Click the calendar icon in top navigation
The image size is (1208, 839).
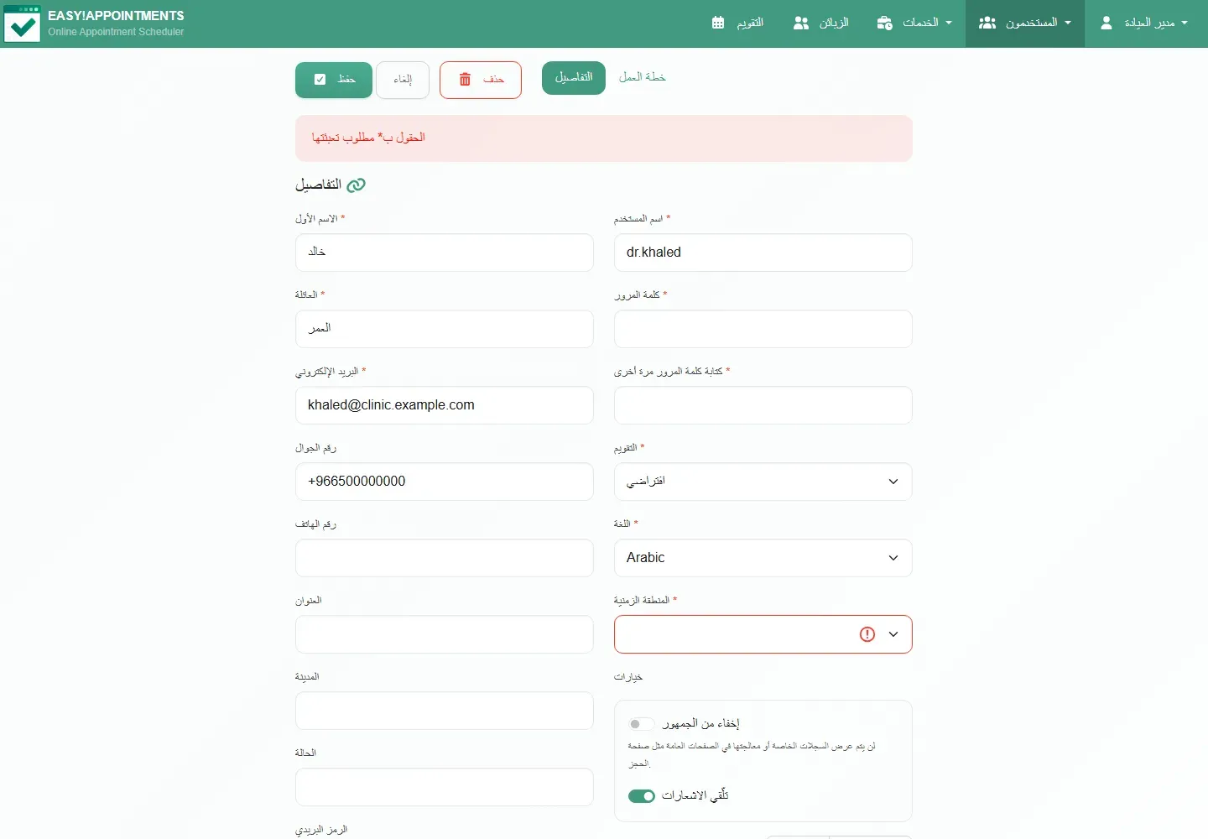[x=718, y=23]
